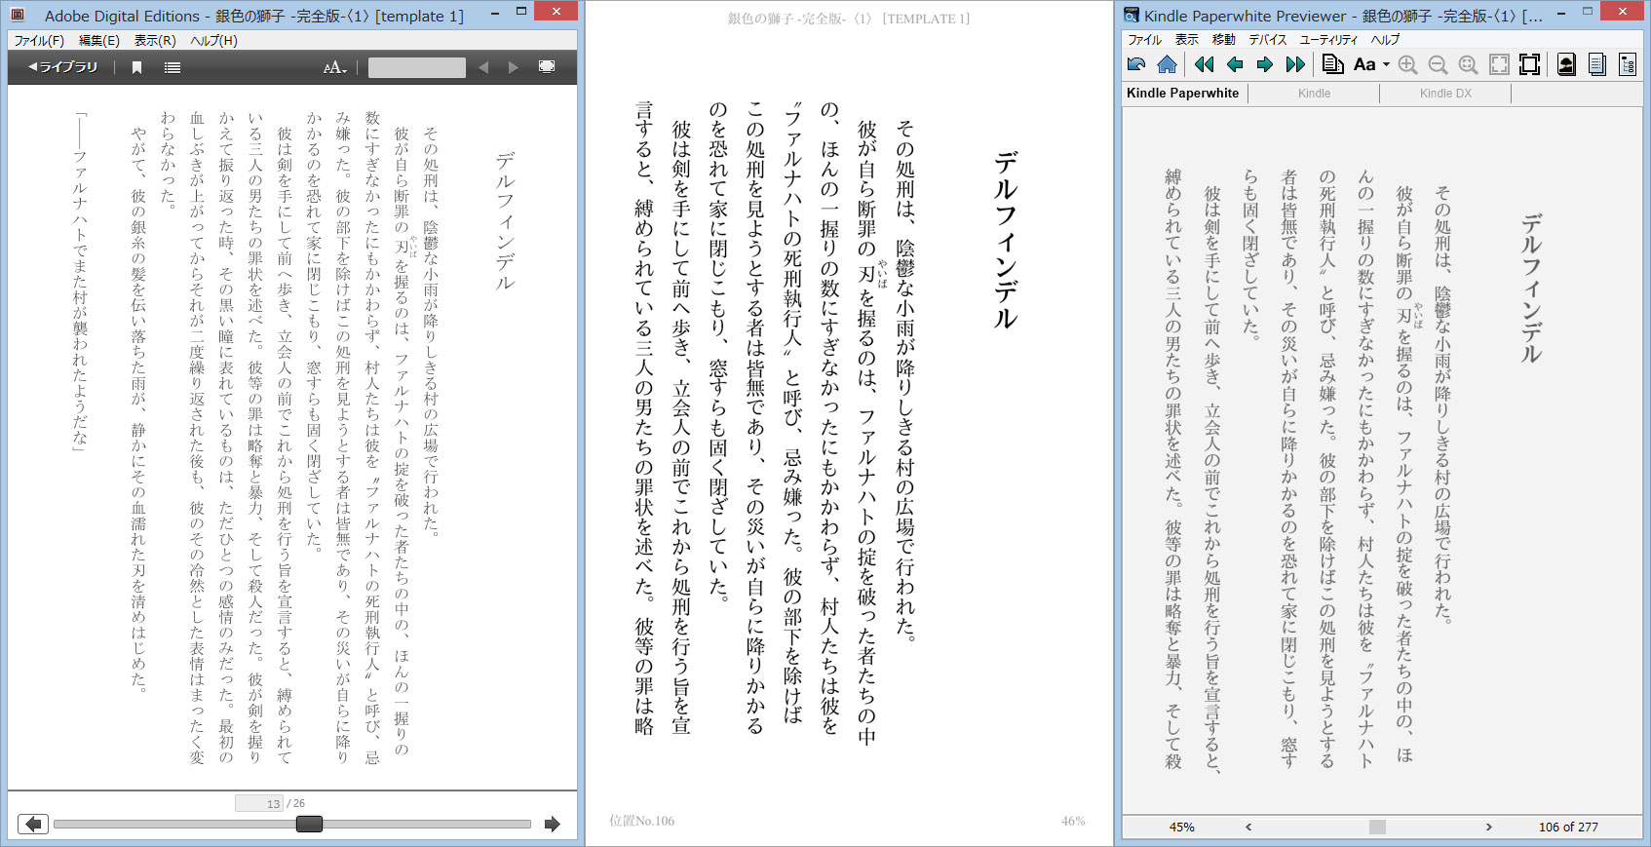Open the ファイル menu in Kindle Previewer
Viewport: 1651px width, 847px height.
(1145, 40)
